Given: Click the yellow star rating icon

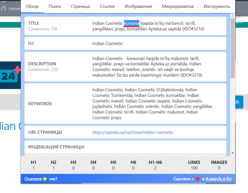Looking at the screenshot, I should [x=45, y=179].
